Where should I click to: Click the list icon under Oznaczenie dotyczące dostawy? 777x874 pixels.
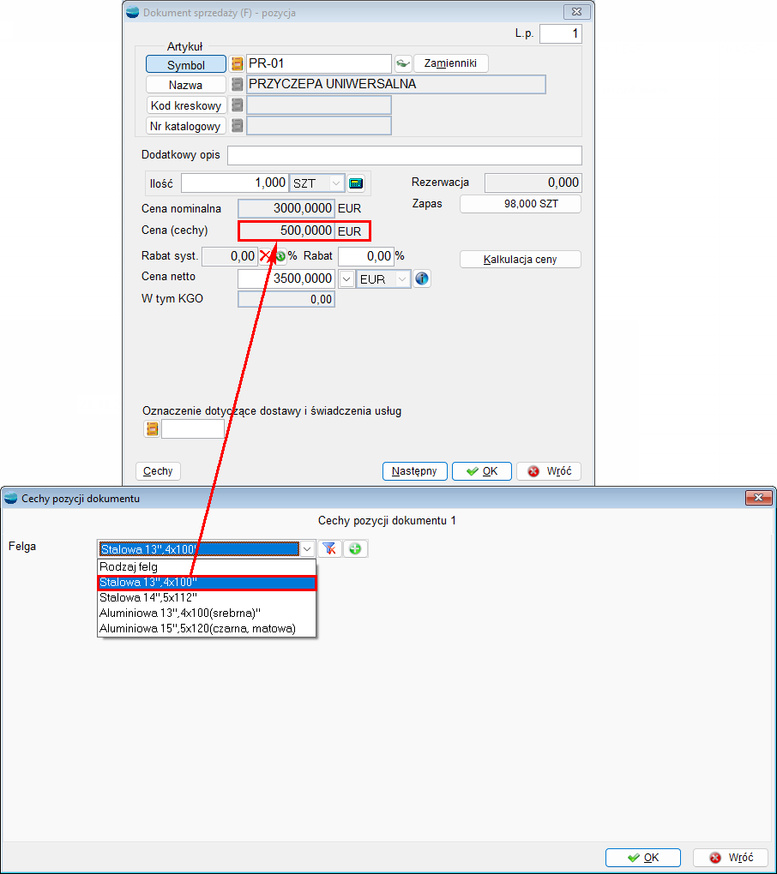pos(152,429)
